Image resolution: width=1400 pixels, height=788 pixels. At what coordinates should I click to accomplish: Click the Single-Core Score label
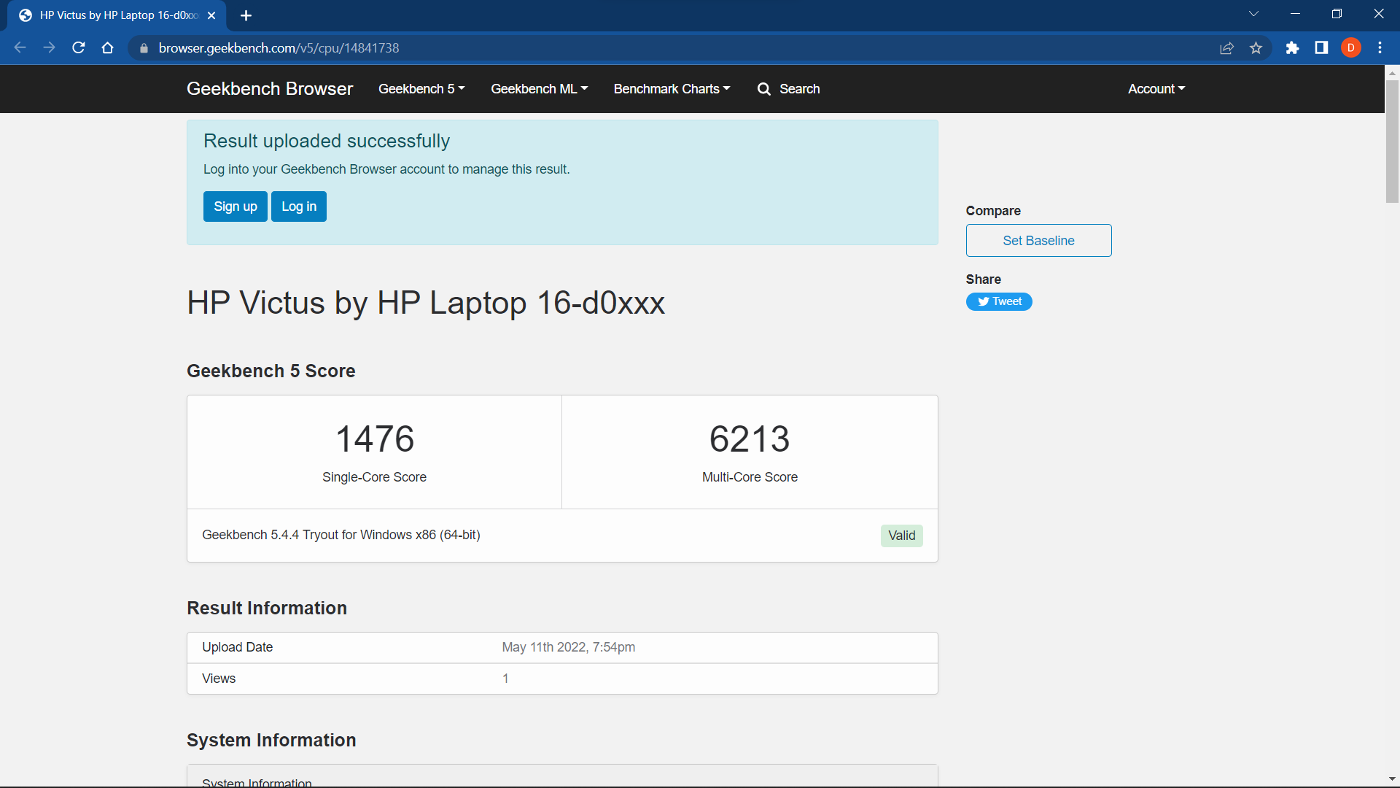[x=375, y=477]
